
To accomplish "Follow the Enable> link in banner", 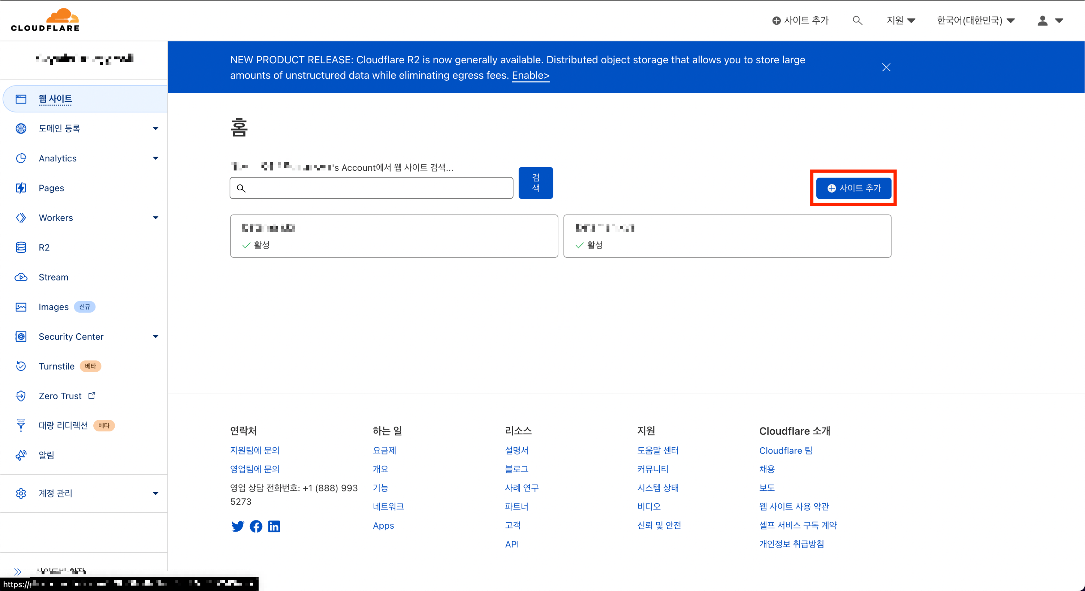I will (x=530, y=75).
